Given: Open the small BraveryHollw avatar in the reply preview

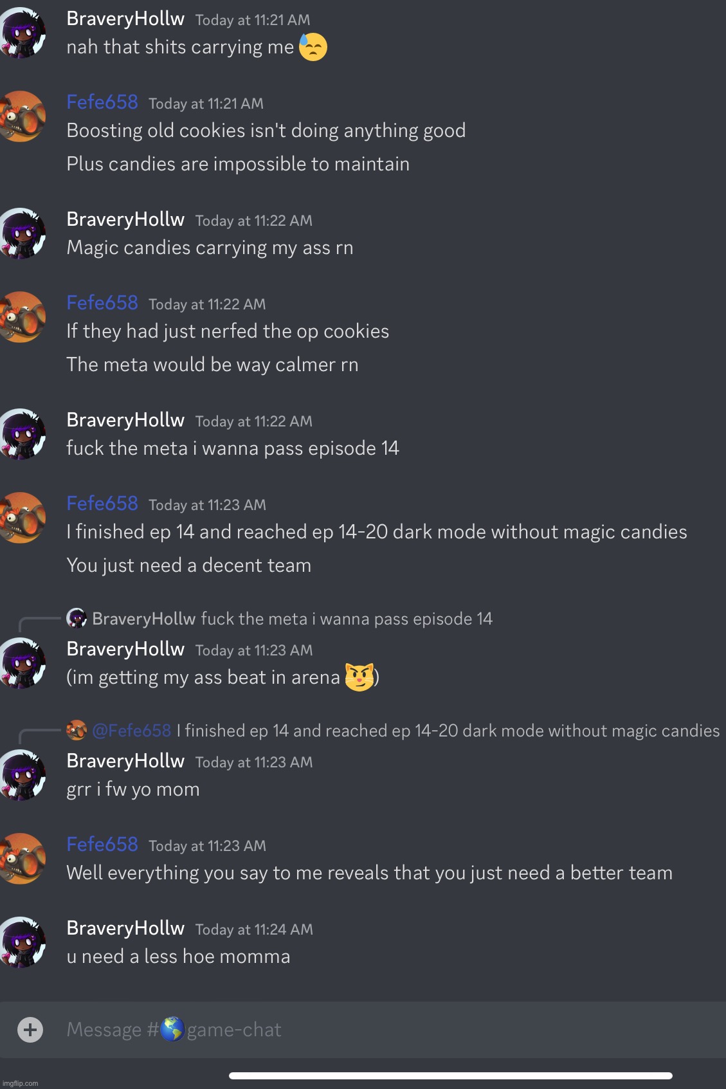Looking at the screenshot, I should [x=77, y=619].
